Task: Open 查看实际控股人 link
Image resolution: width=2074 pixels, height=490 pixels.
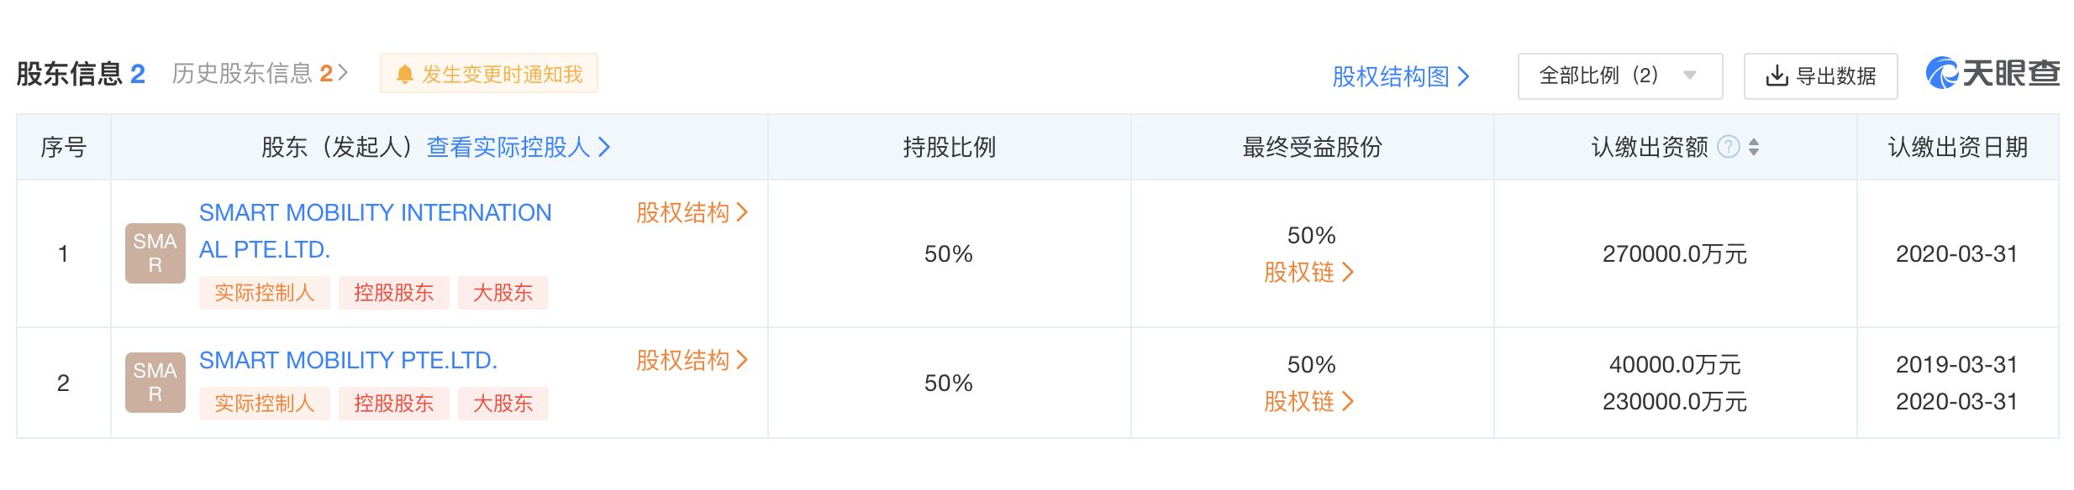Action: tap(518, 147)
